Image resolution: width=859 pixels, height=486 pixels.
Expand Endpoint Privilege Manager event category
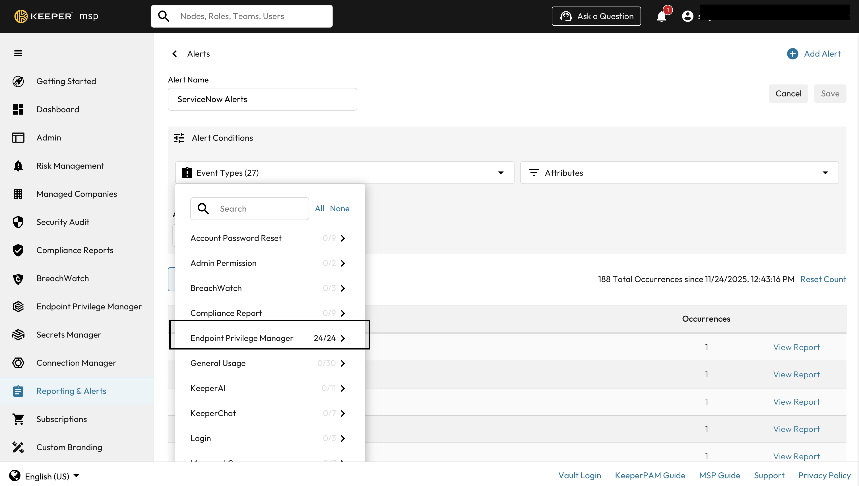click(343, 338)
